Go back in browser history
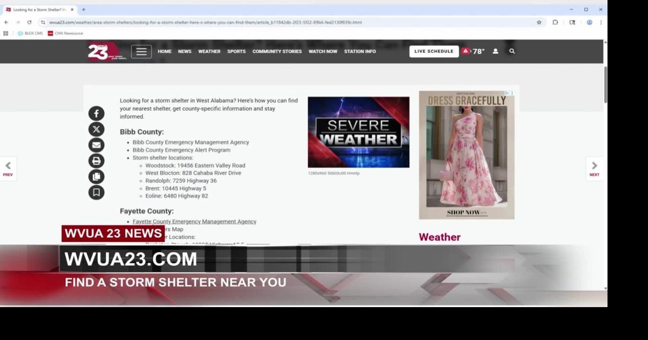648x340 pixels. pyautogui.click(x=7, y=22)
